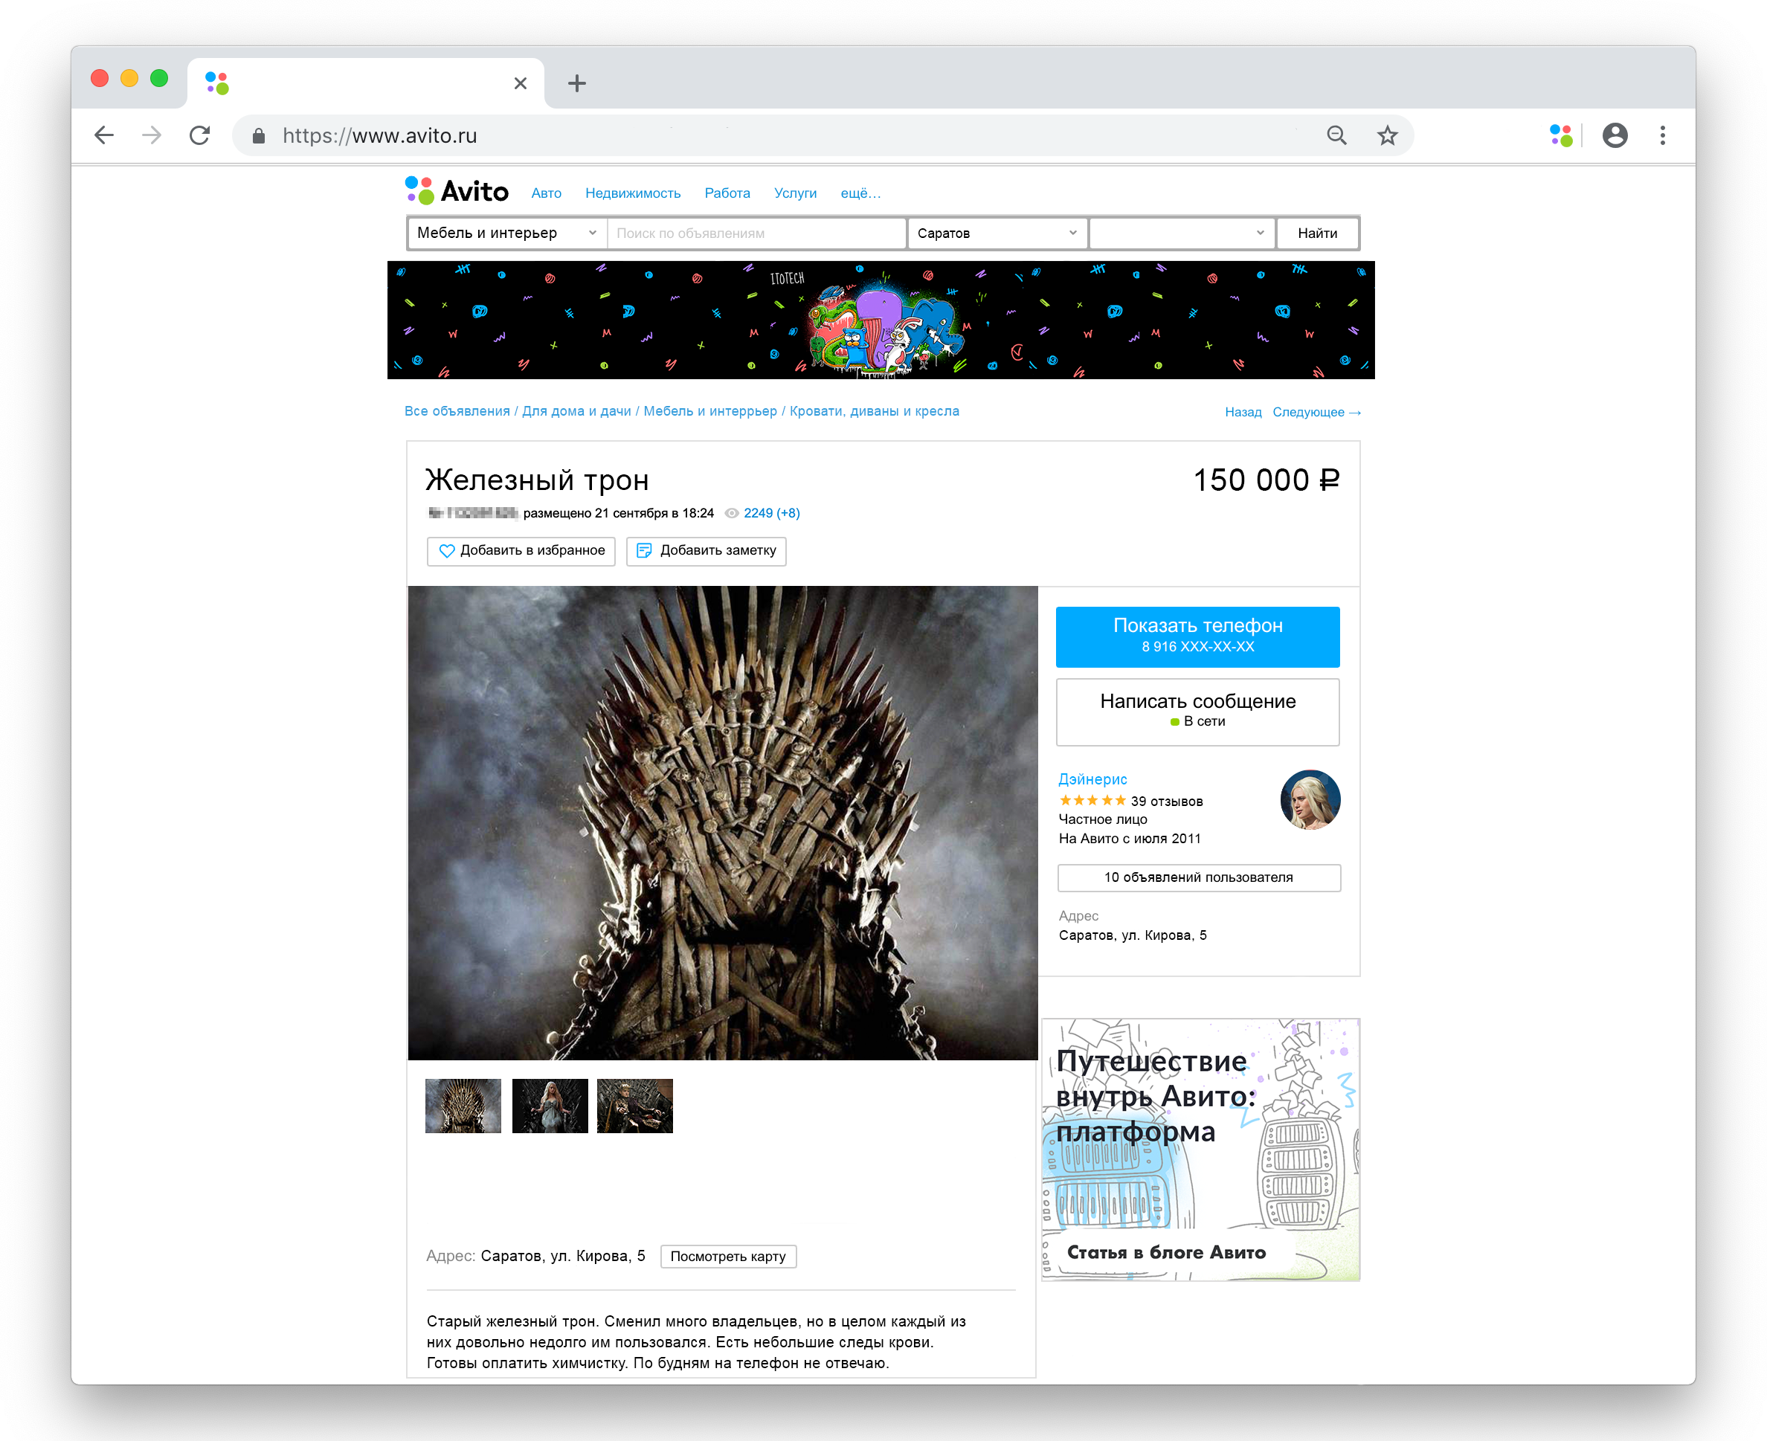Follow the Следующее next listing link
The image size is (1767, 1441).
point(1316,413)
